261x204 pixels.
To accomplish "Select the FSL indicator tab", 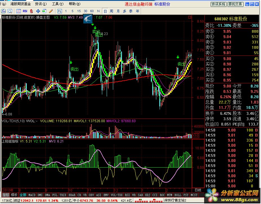I will [55, 195].
